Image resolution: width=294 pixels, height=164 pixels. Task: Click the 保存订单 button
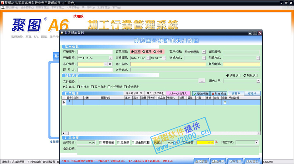pyautogui.click(x=235, y=161)
